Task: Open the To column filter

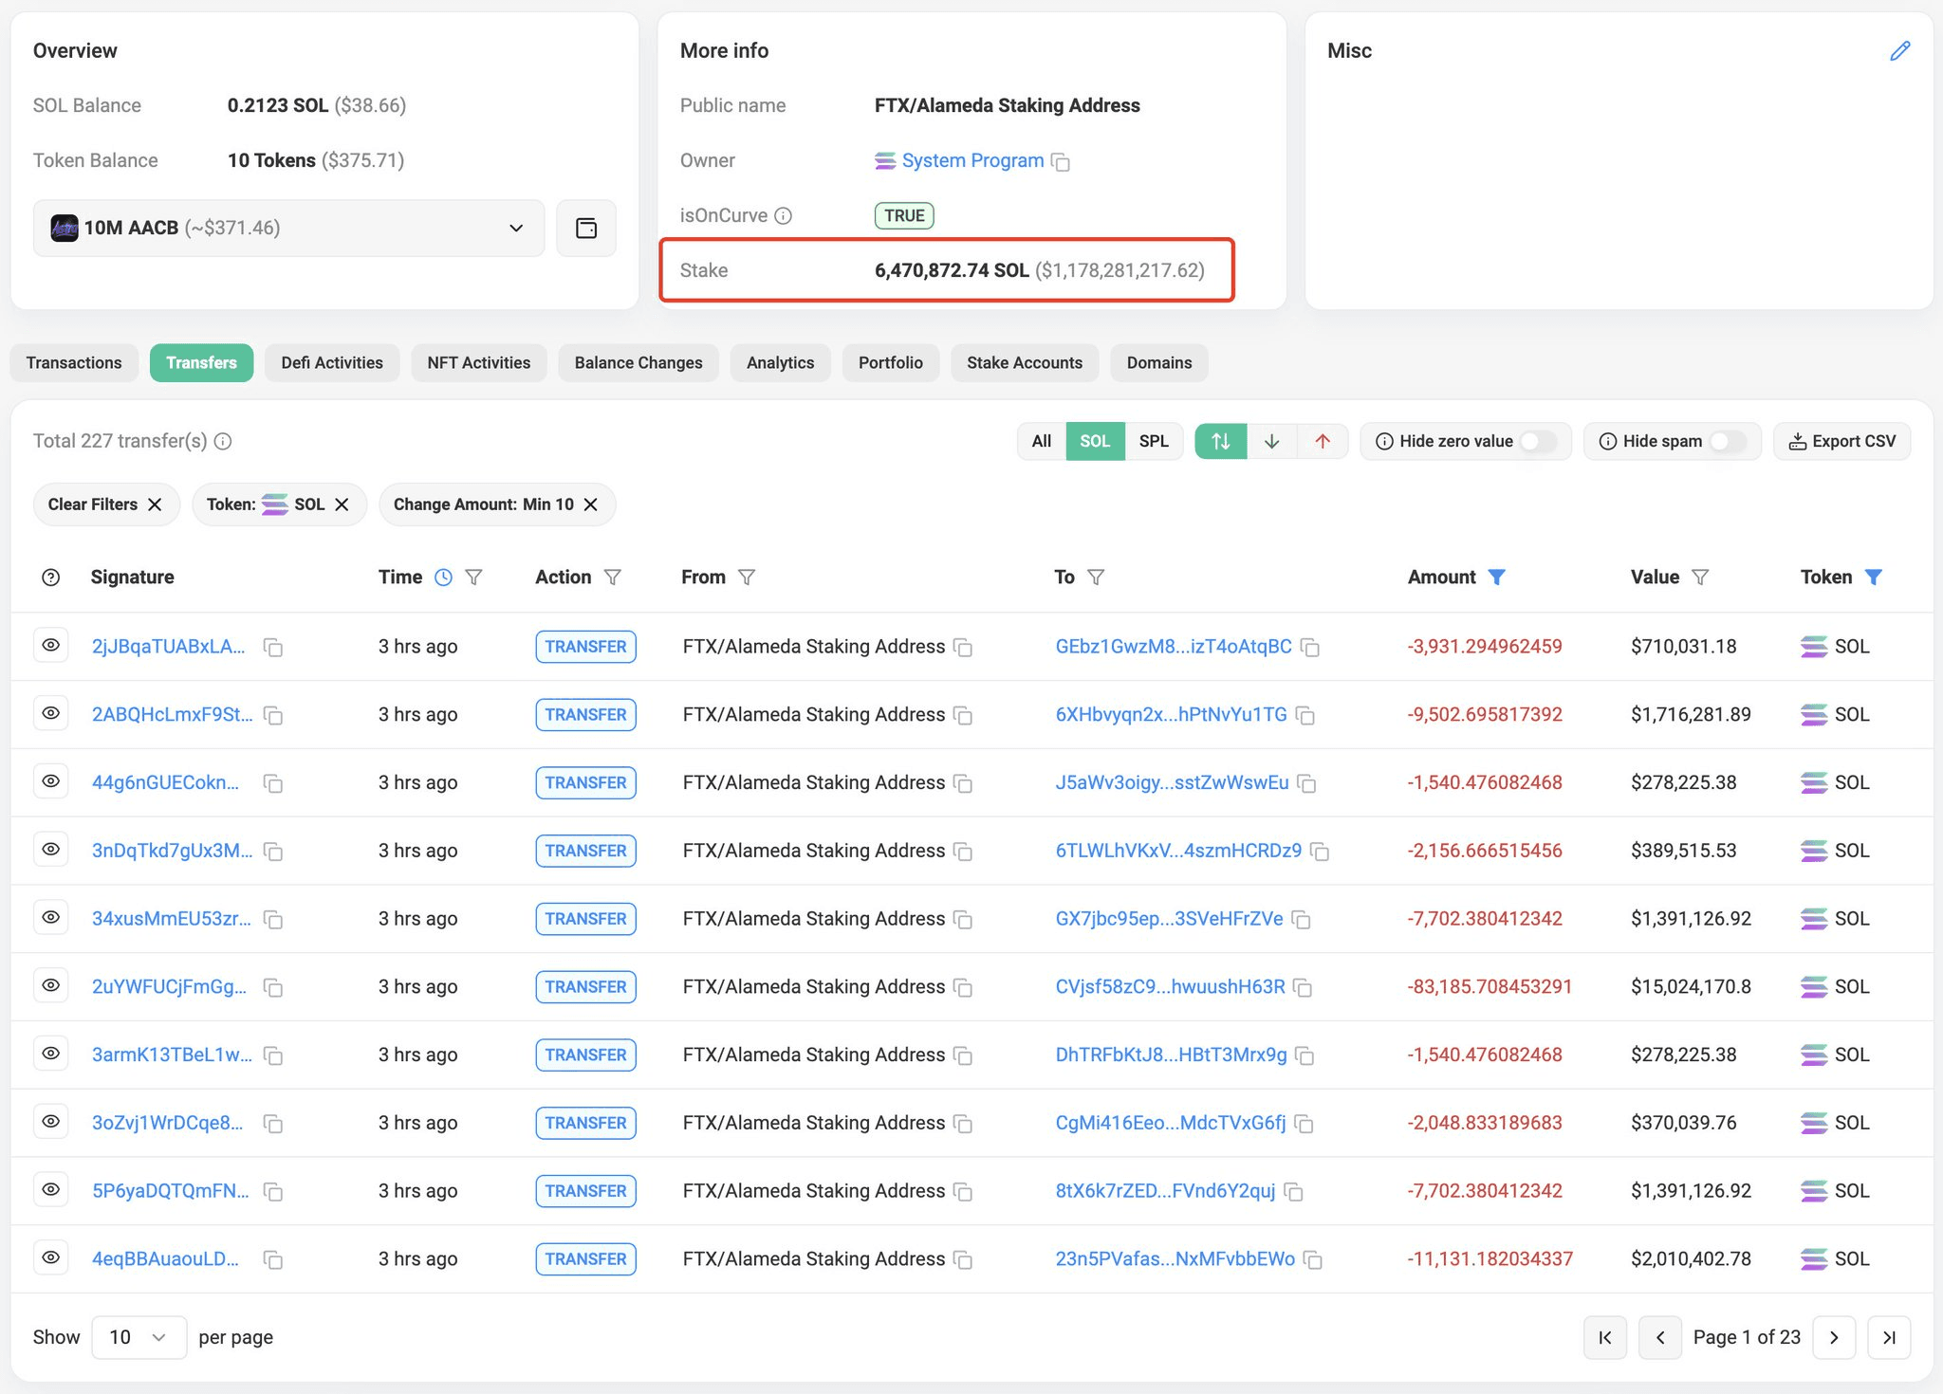Action: tap(1096, 578)
